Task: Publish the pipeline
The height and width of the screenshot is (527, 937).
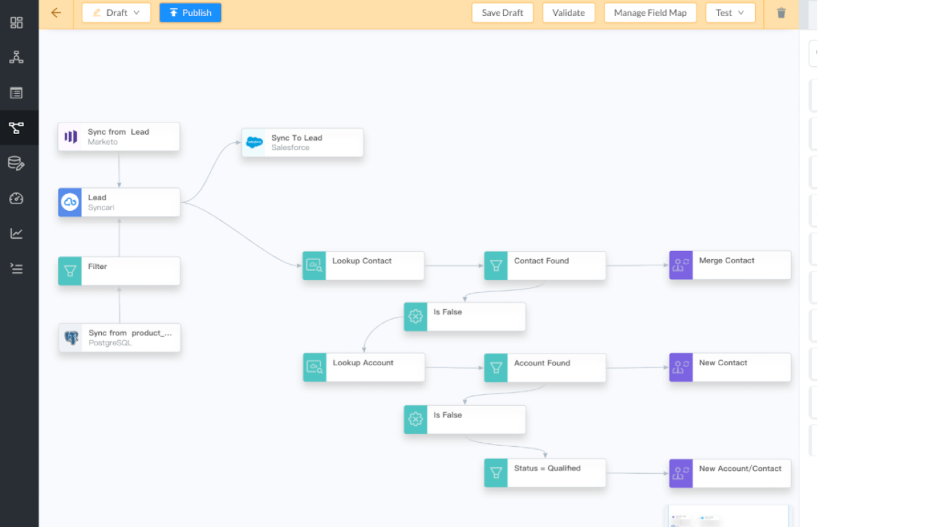Action: [190, 13]
